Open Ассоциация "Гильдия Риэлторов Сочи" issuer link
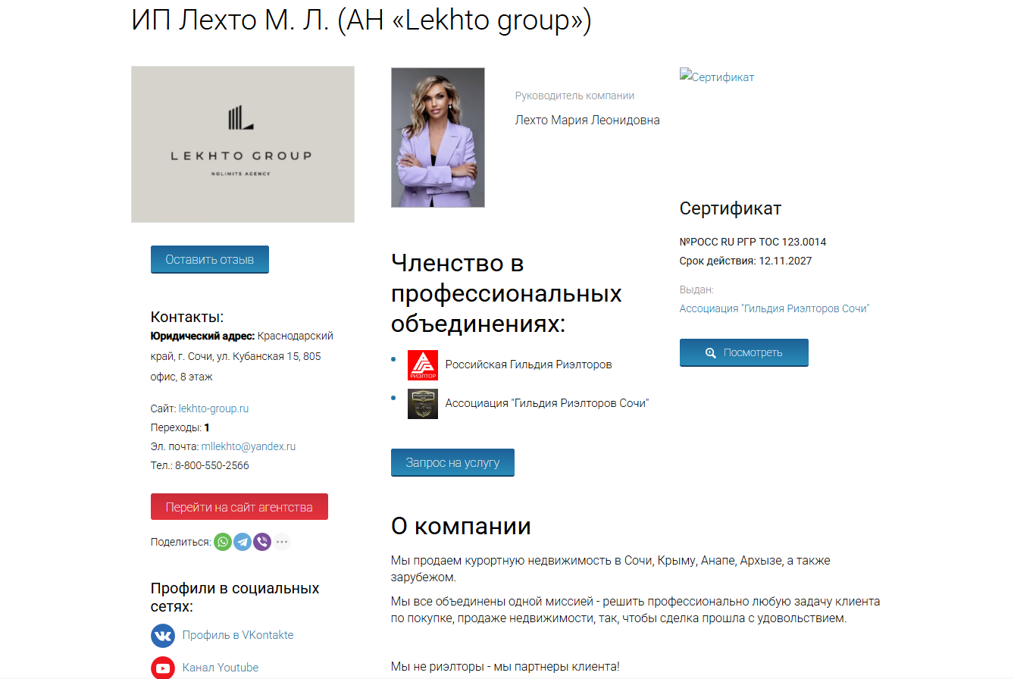 (775, 308)
